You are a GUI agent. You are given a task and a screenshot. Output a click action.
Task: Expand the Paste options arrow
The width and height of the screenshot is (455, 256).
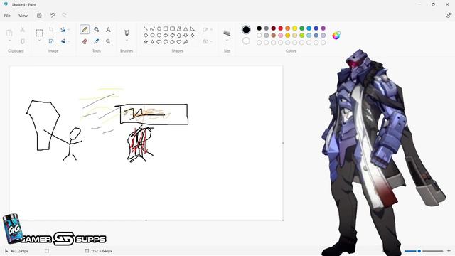point(9,41)
